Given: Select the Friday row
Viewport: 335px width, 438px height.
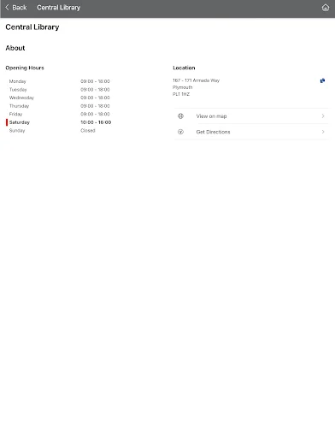Looking at the screenshot, I should coord(60,114).
